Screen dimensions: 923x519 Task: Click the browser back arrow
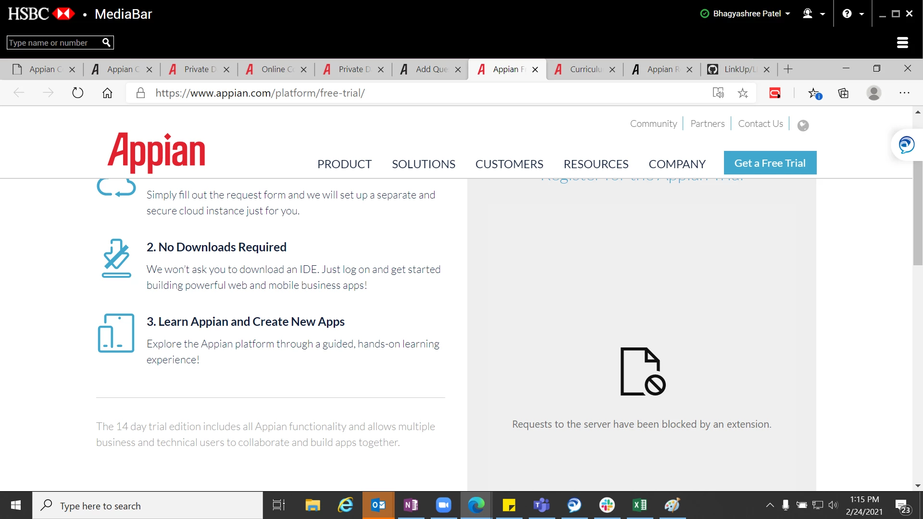coord(19,93)
